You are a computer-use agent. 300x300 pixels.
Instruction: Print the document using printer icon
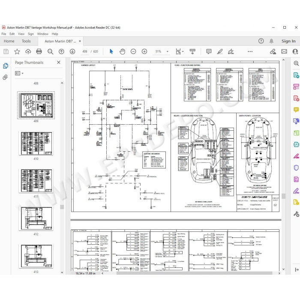[39, 51]
